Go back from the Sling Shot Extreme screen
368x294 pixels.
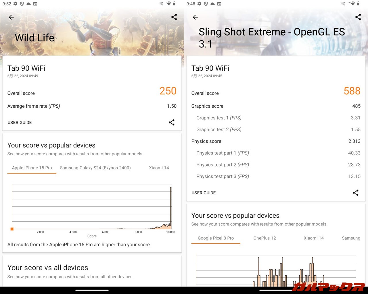coord(195,17)
